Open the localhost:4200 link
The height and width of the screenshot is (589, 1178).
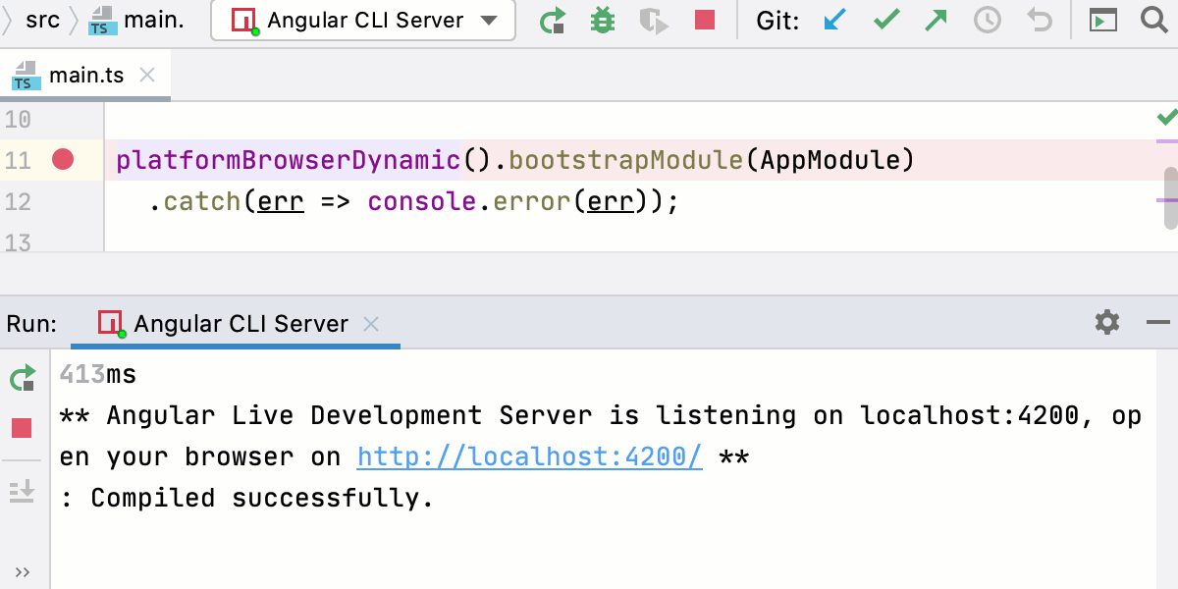click(529, 456)
